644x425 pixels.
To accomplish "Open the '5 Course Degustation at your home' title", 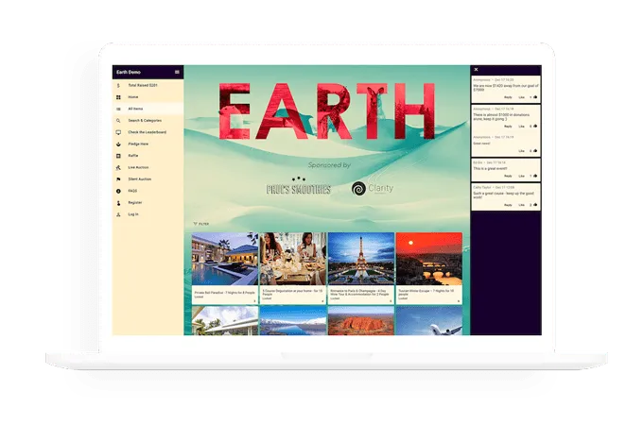I will coord(292,293).
